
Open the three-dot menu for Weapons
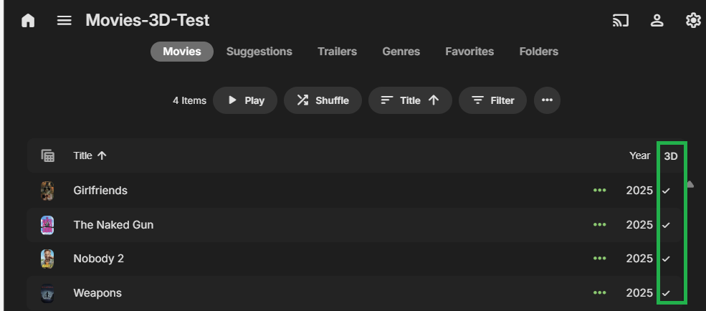point(599,293)
